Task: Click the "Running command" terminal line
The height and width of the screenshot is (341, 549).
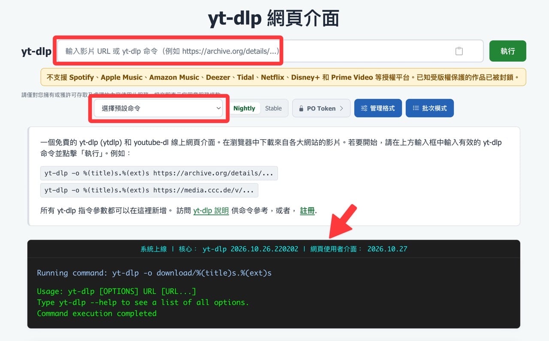Action: pos(154,273)
